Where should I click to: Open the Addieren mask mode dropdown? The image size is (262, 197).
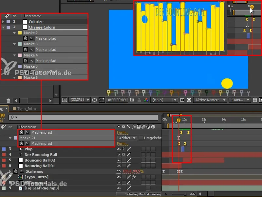127,138
